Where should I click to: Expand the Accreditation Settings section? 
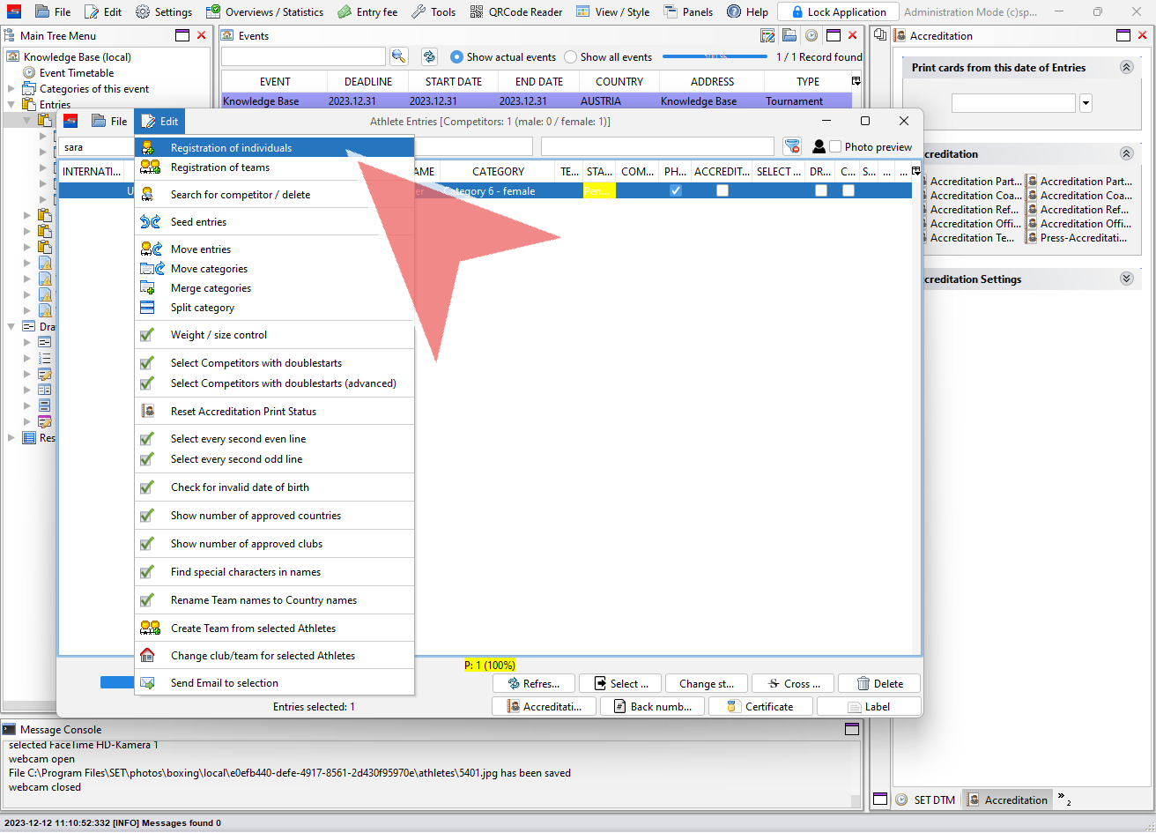1126,279
